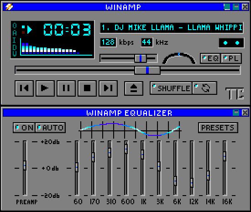Click the TTC logo icon
This screenshot has width=251, height=212.
(x=235, y=93)
